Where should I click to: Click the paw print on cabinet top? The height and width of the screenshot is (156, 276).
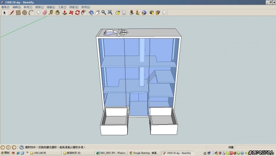coord(115,32)
